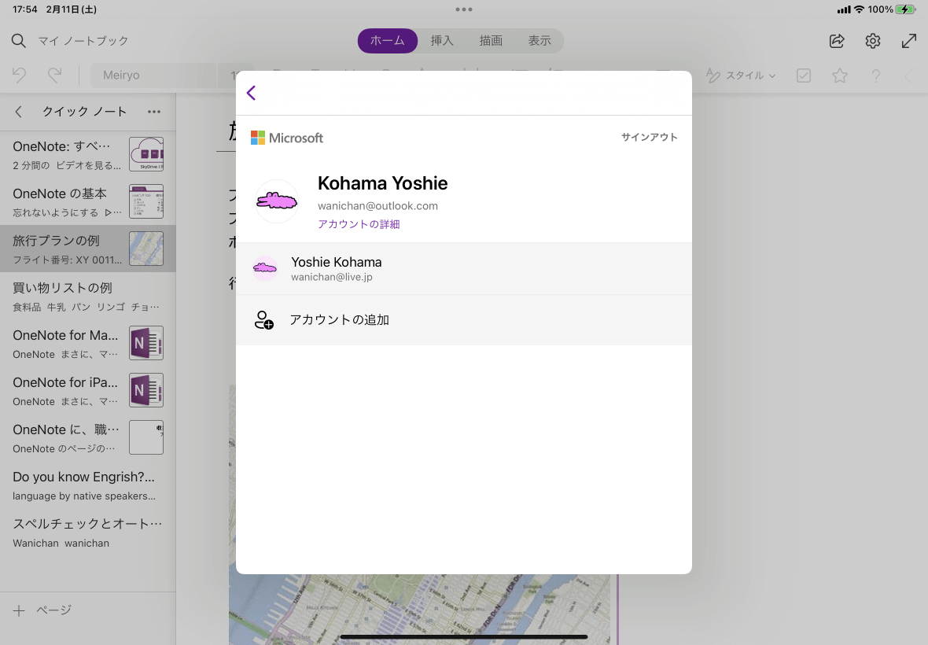The image size is (928, 645).
Task: Open the settings gear icon
Action: pyautogui.click(x=873, y=41)
